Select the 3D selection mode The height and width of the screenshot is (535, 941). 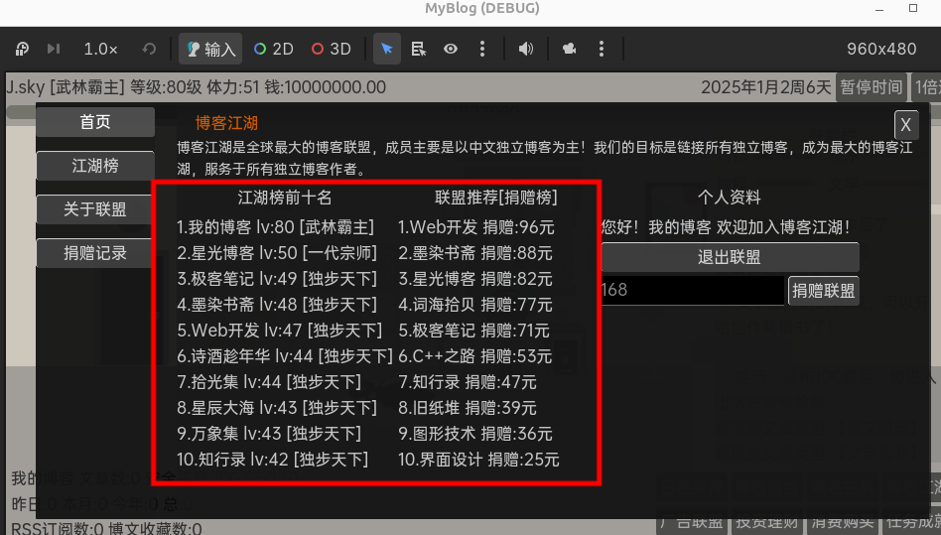(332, 49)
